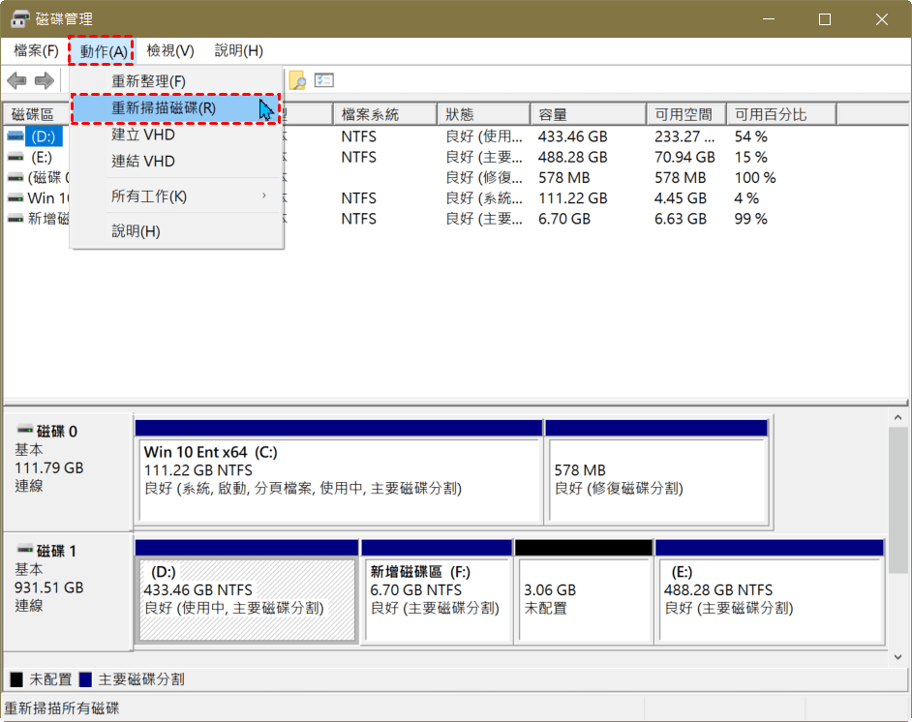This screenshot has width=912, height=722.
Task: Click the scroll down arrow in disk pane
Action: click(898, 657)
